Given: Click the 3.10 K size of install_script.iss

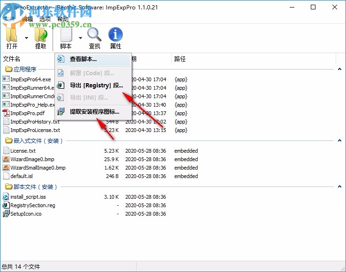Looking at the screenshot, I should click(111, 197).
